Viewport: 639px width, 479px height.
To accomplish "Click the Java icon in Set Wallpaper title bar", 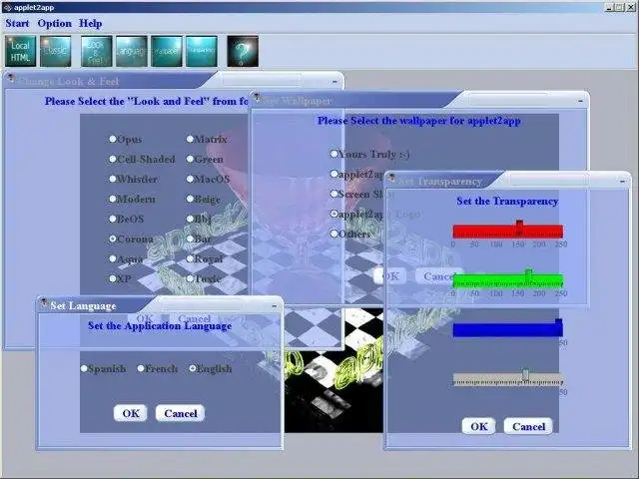I will [257, 97].
